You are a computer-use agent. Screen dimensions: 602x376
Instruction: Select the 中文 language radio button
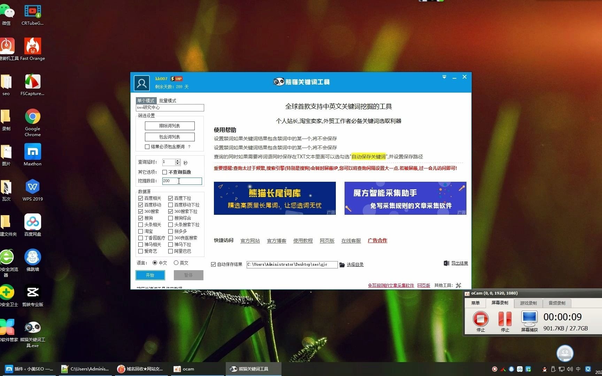tap(155, 263)
